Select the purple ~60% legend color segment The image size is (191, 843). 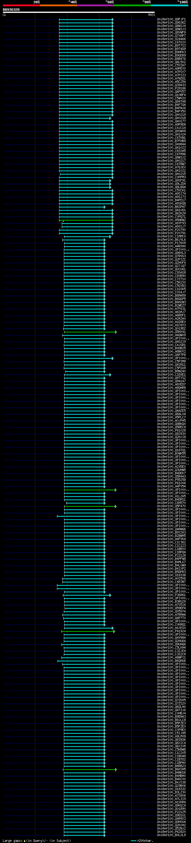click(x=95, y=5)
